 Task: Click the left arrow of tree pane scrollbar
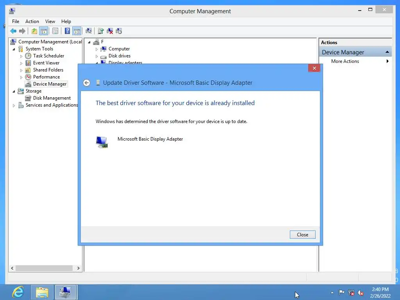(12, 268)
